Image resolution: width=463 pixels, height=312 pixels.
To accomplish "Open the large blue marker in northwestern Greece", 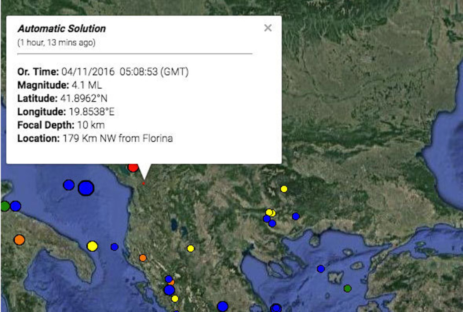I will (x=169, y=290).
